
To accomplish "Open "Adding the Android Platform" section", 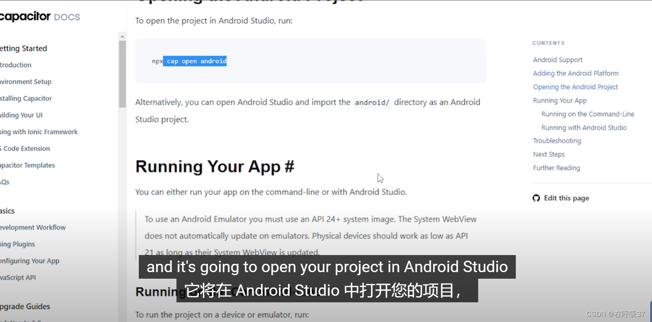I will [575, 73].
